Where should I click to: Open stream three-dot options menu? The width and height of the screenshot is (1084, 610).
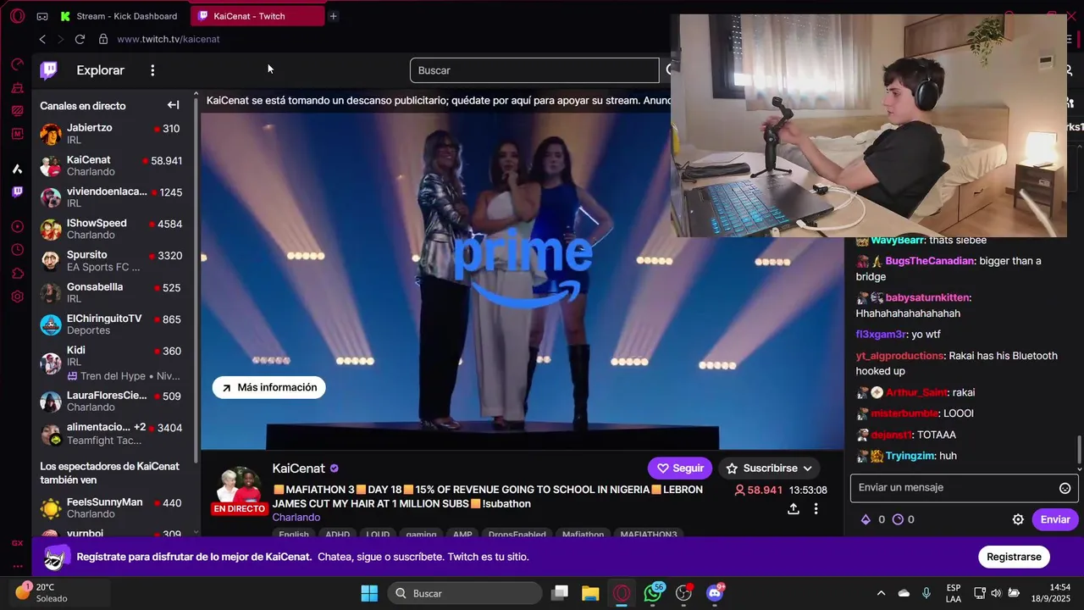[x=816, y=509]
